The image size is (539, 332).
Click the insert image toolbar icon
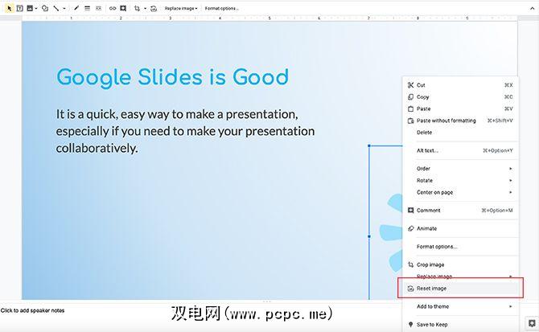30,8
